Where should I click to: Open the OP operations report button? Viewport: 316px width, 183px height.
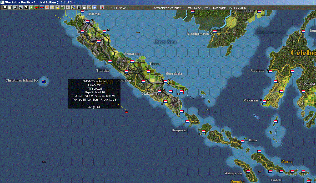(84, 8)
